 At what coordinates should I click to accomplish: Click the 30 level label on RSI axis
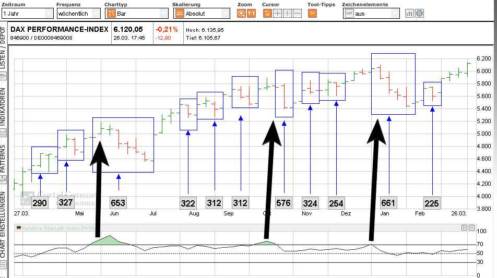point(480,262)
